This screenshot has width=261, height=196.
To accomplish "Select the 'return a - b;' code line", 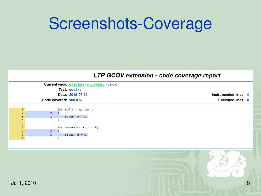I will tap(76, 135).
